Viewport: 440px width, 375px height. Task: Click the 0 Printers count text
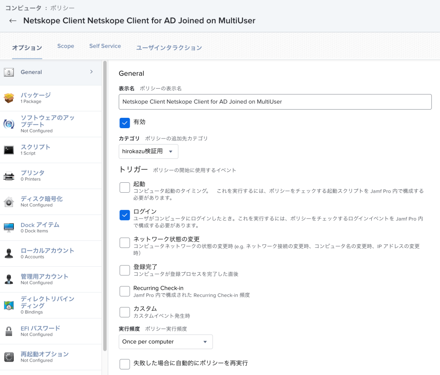click(31, 179)
